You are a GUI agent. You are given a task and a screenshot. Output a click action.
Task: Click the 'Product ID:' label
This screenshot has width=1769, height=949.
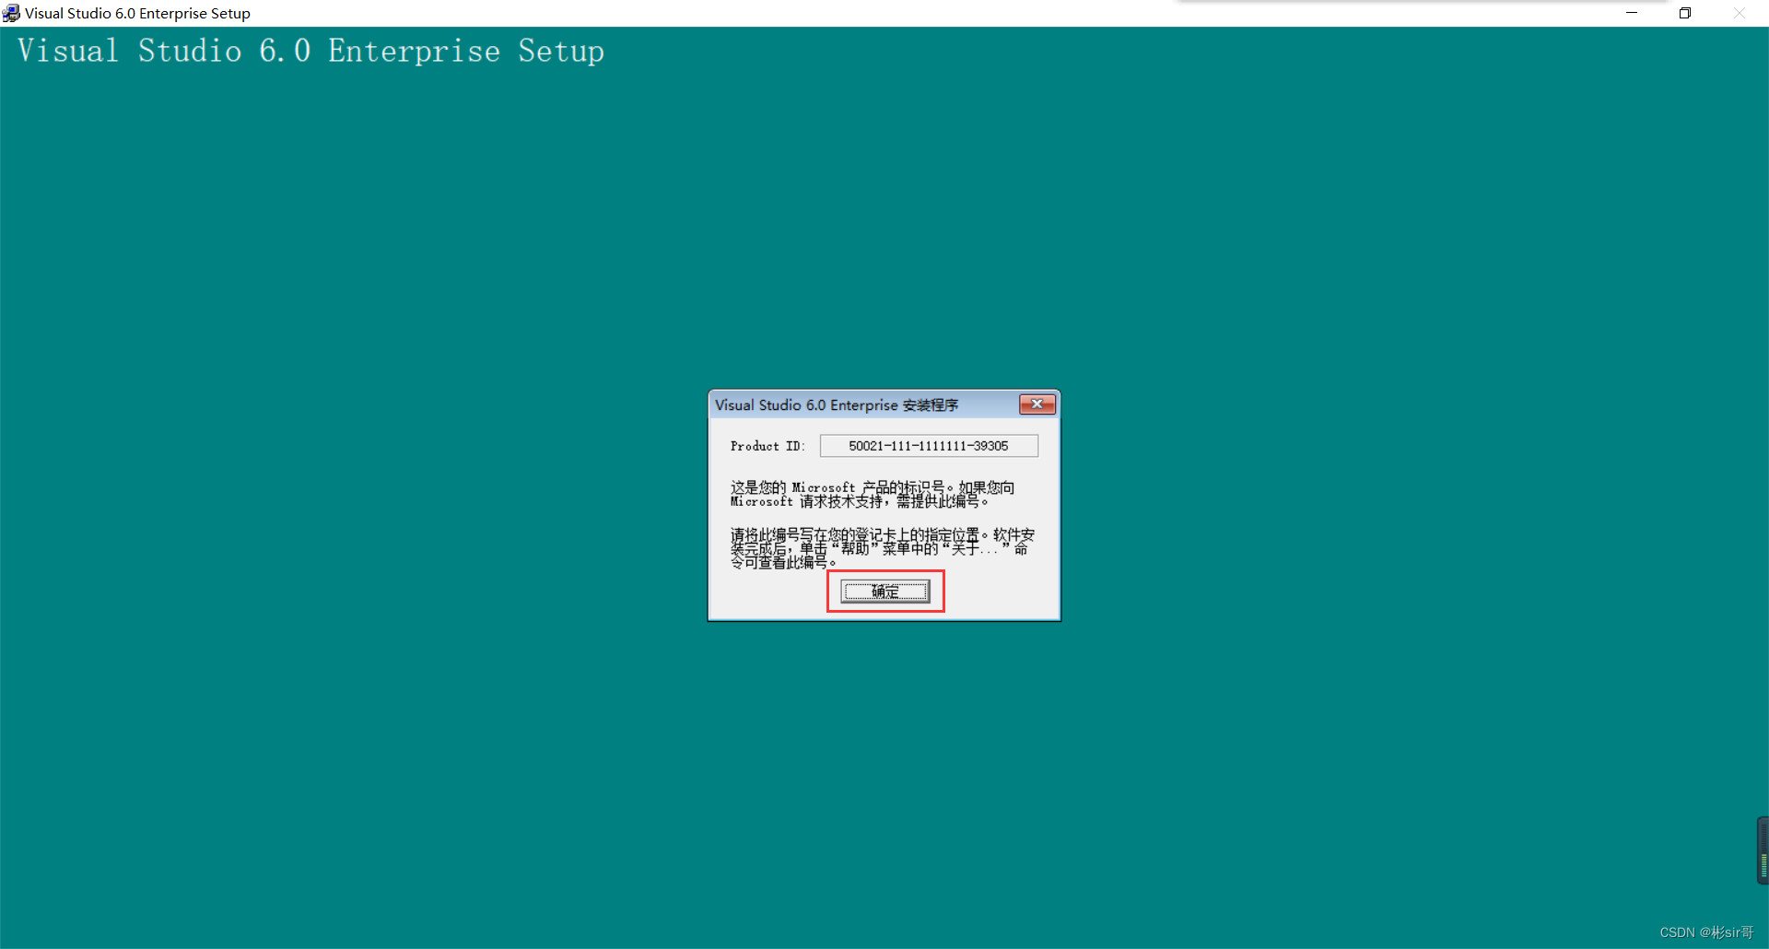(x=767, y=446)
